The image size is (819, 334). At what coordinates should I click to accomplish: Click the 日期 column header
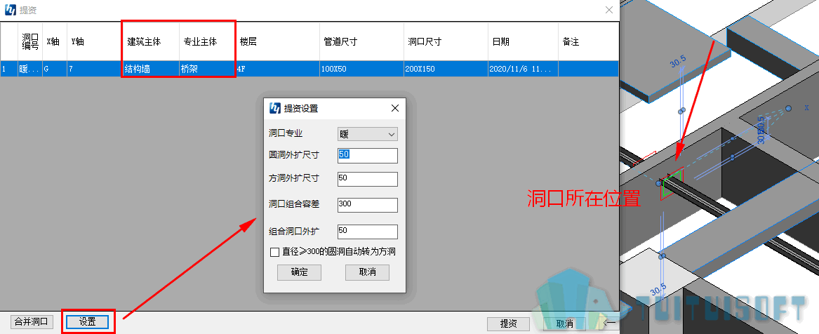(x=524, y=41)
